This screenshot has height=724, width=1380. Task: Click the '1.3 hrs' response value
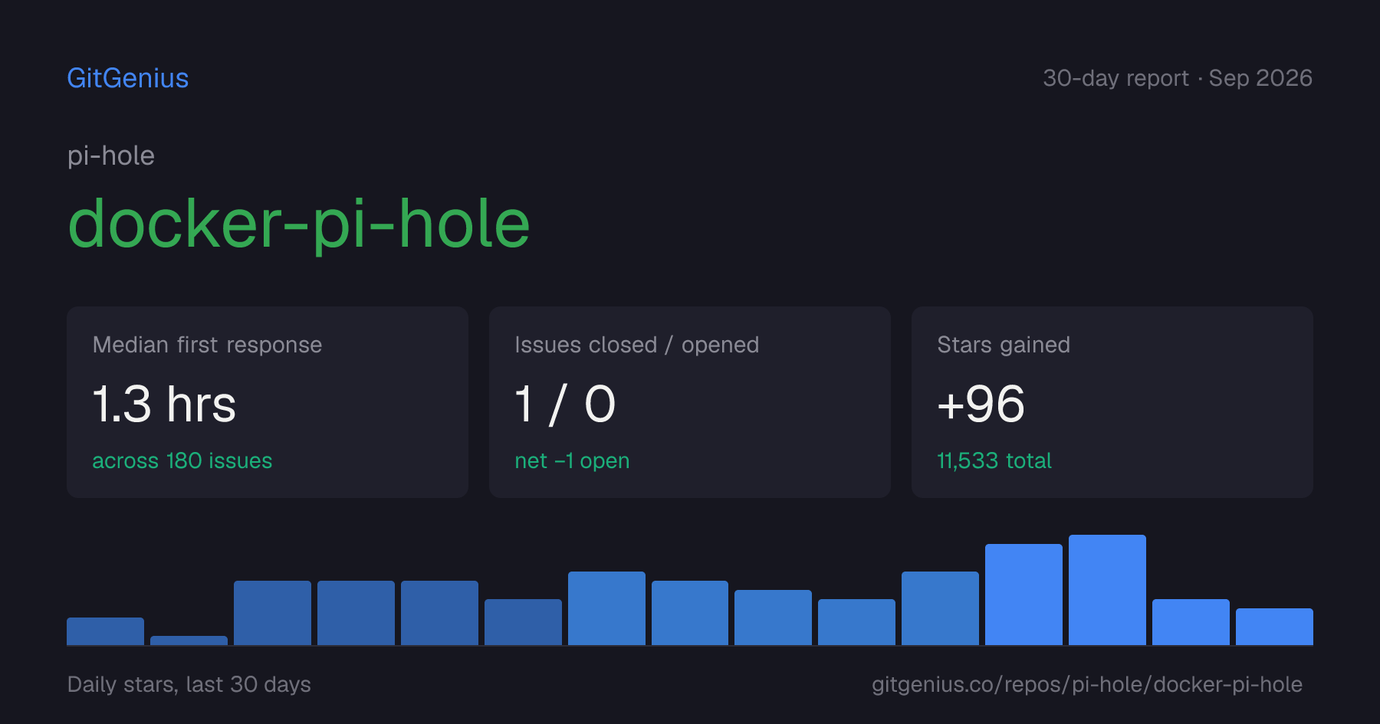point(164,404)
